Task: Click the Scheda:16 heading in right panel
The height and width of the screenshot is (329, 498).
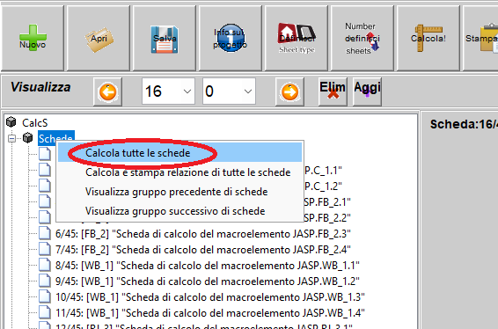Action: pyautogui.click(x=464, y=124)
